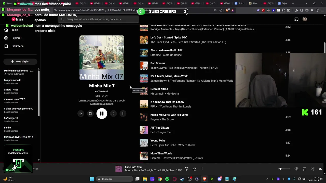This screenshot has width=326, height=183.
Task: Click the plus icon on Nova playlist
Action: 12,62
